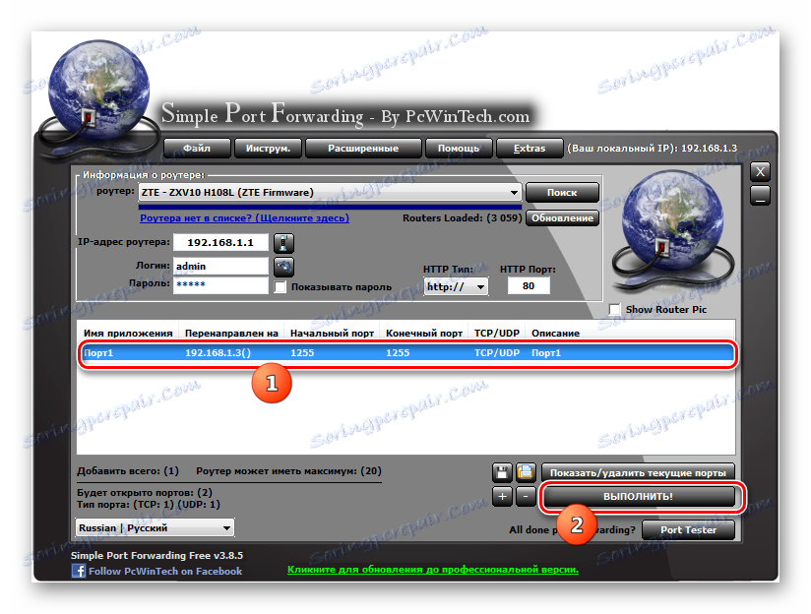Click Имя приложения column header
The height and width of the screenshot is (614, 811).
(x=128, y=334)
